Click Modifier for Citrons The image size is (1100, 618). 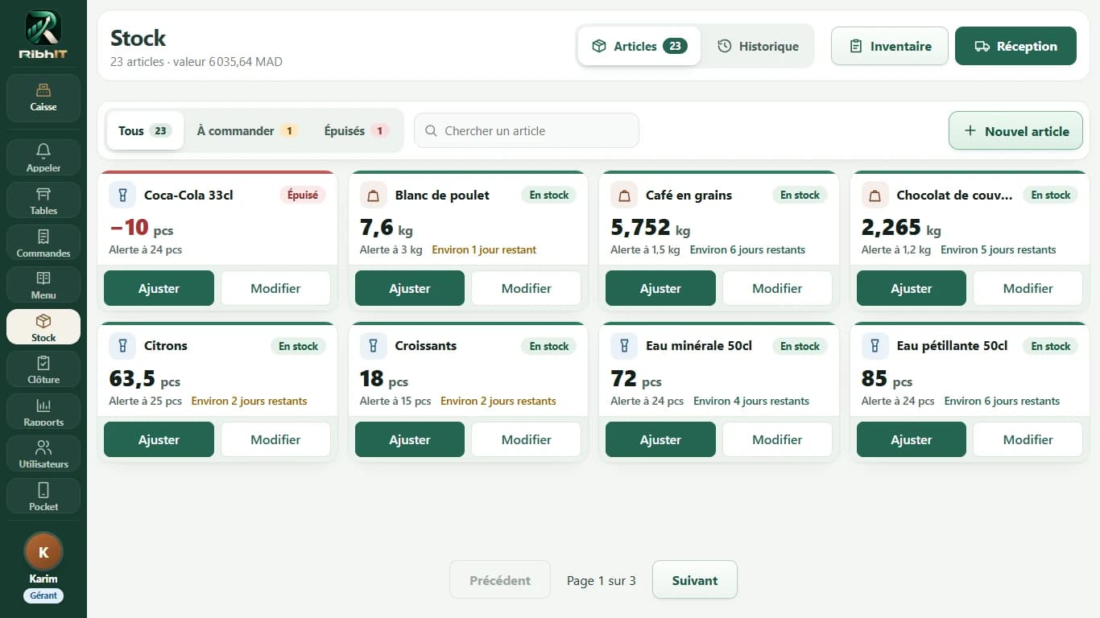click(275, 439)
